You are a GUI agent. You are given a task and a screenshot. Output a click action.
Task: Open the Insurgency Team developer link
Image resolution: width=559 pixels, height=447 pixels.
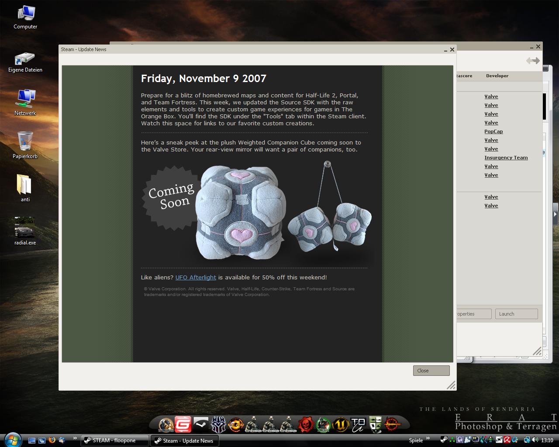(x=506, y=158)
